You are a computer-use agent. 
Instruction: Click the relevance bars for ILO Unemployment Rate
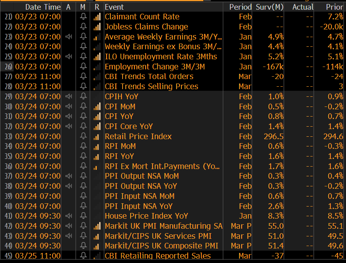[97, 56]
